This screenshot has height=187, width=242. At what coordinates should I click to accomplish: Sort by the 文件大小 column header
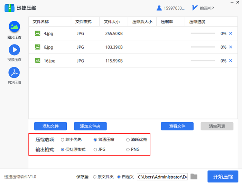point(112,22)
